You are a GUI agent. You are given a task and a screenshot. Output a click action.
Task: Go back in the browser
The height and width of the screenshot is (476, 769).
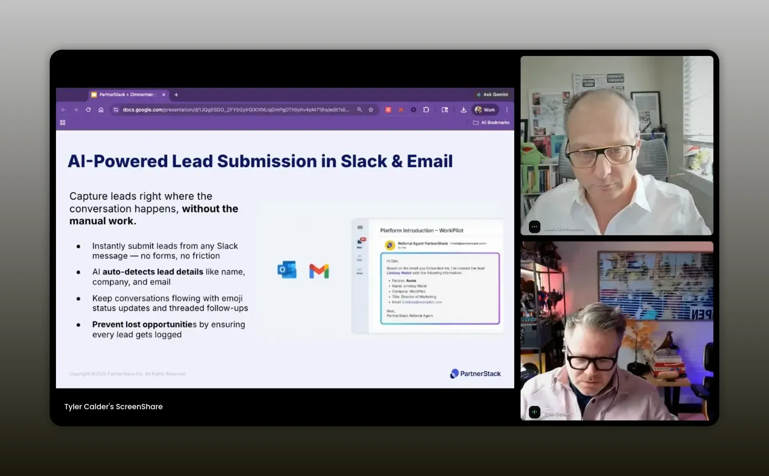[x=63, y=110]
